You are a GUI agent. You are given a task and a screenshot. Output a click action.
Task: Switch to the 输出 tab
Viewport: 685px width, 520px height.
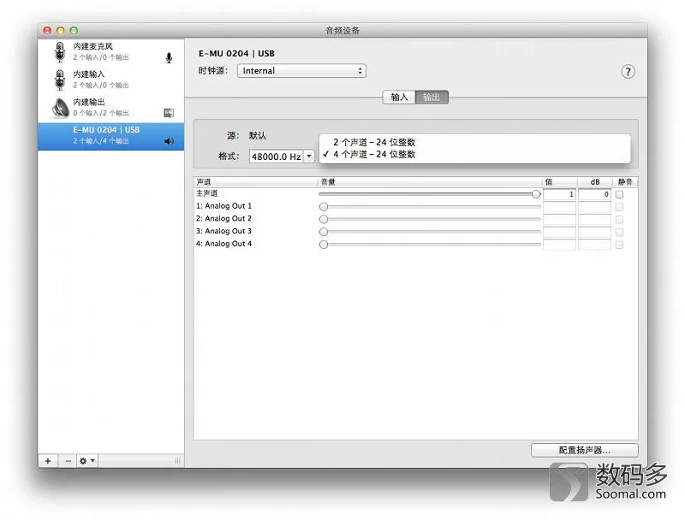(x=432, y=97)
